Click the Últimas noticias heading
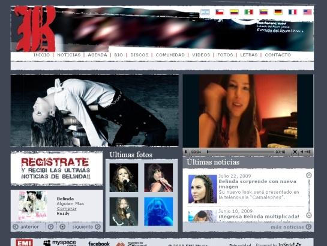327x246 pixels. [213, 162]
